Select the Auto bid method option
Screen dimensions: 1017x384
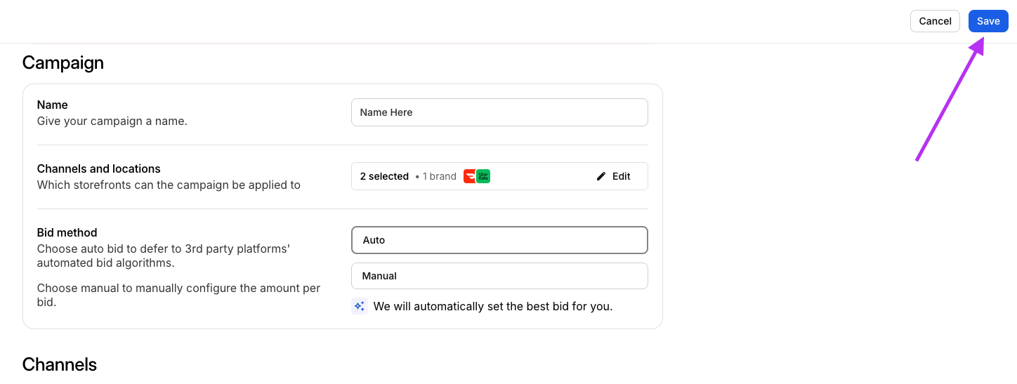click(x=499, y=240)
